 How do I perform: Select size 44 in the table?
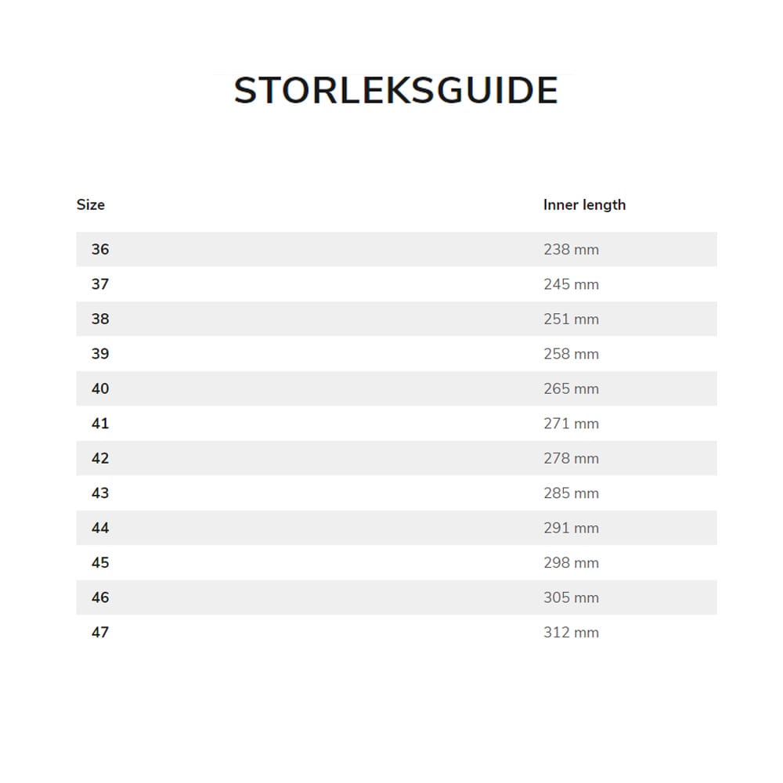100,529
